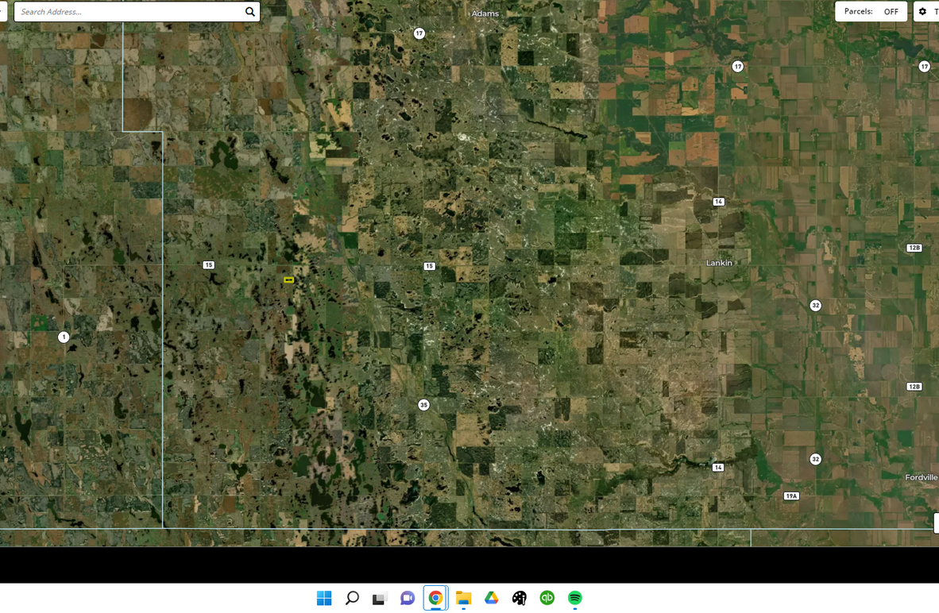Viewport: 939px width, 613px height.
Task: Click the Route 35 highway shield
Action: coord(423,405)
